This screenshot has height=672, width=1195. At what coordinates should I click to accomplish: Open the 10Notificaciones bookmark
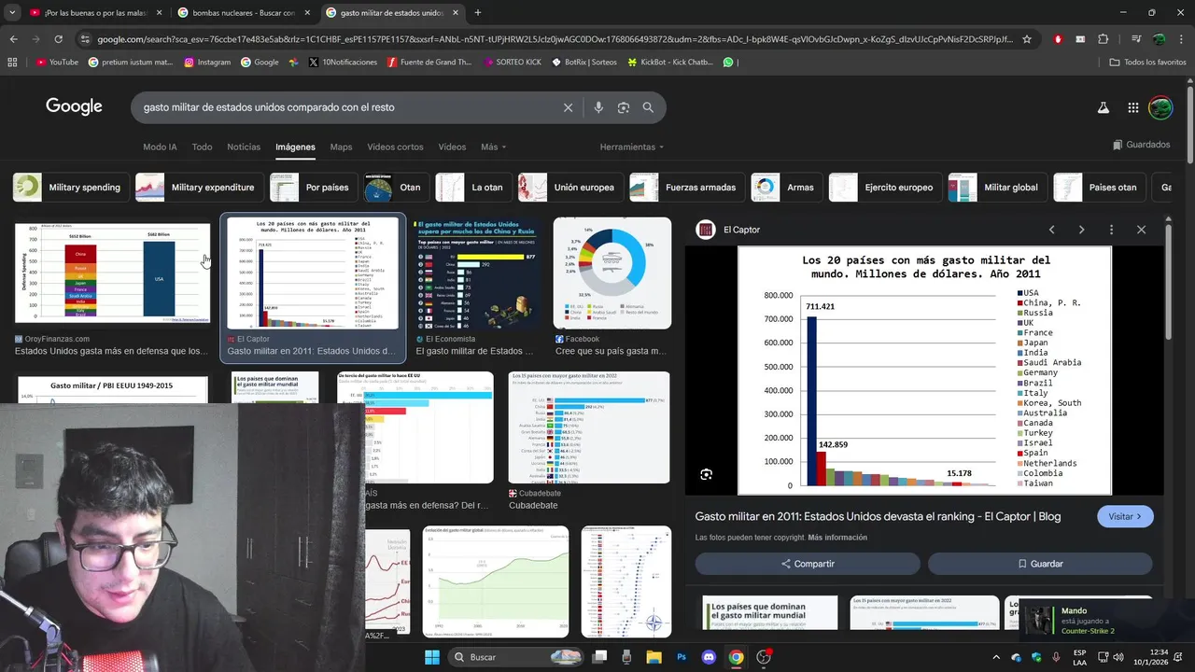pyautogui.click(x=342, y=63)
